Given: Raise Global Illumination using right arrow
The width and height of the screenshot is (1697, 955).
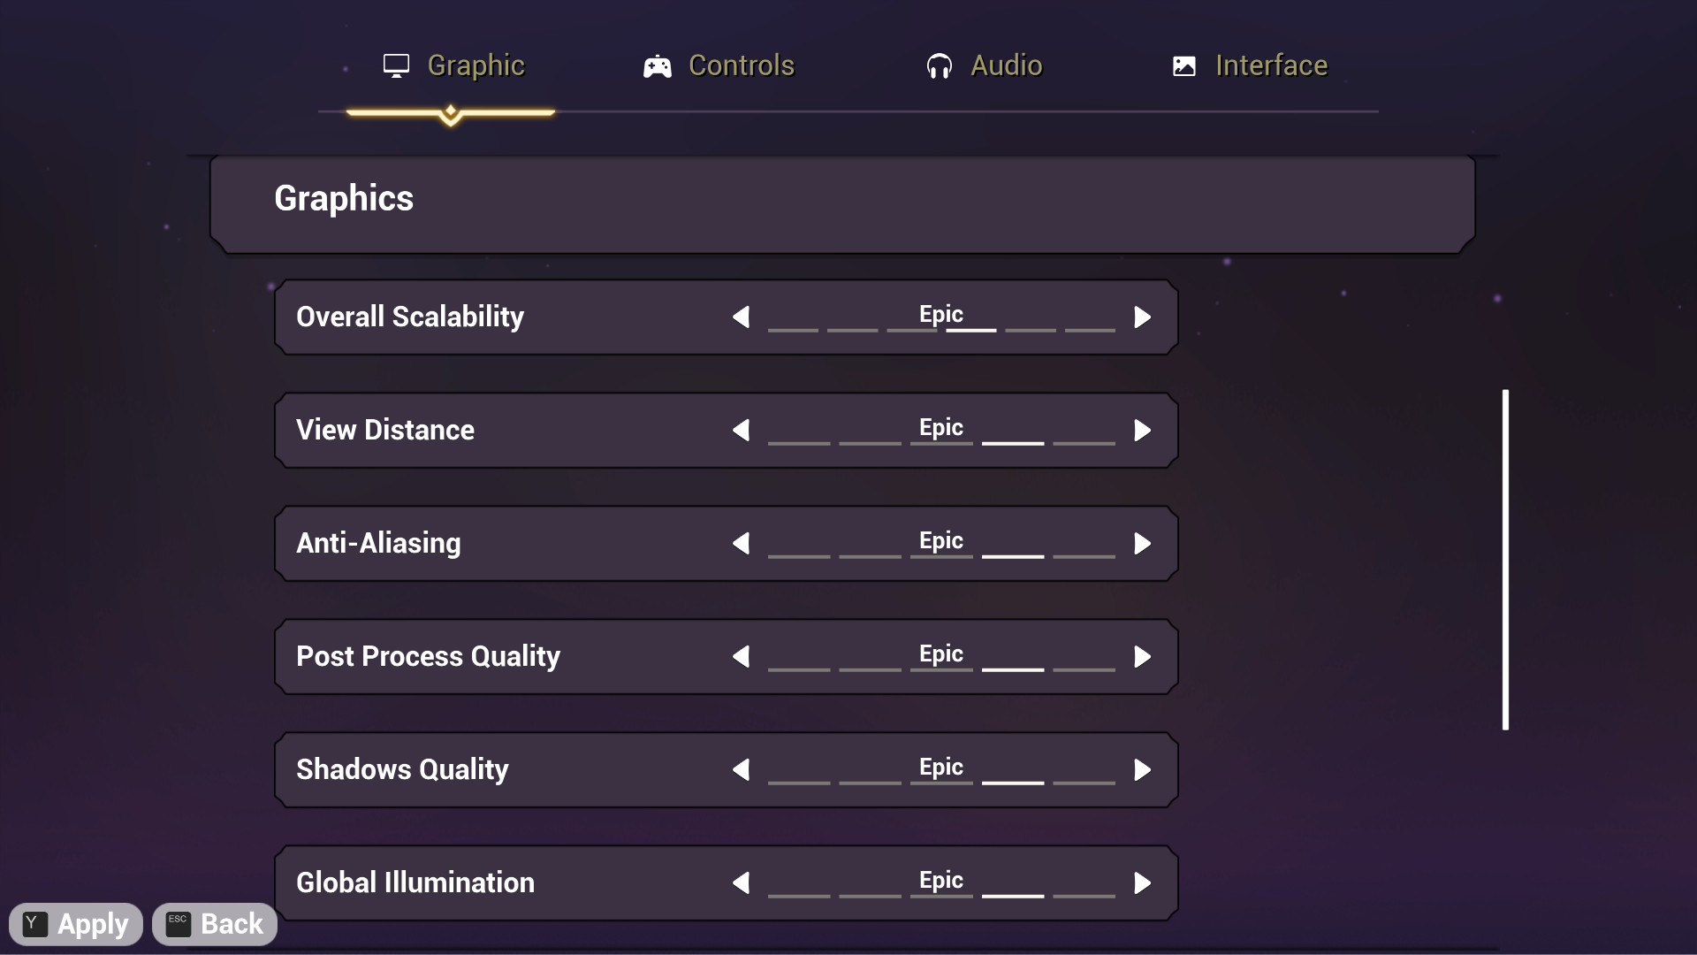Looking at the screenshot, I should pyautogui.click(x=1143, y=882).
